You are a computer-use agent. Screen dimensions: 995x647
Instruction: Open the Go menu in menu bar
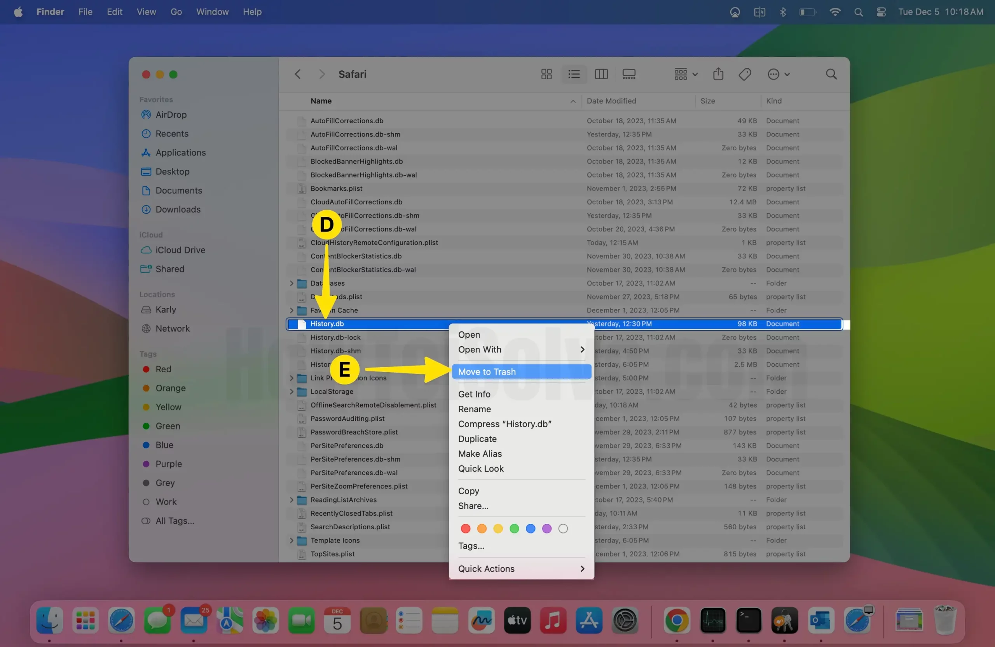point(176,12)
